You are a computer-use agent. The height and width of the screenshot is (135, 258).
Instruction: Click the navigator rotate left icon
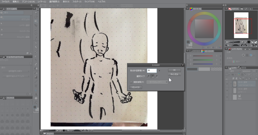(x=242, y=45)
